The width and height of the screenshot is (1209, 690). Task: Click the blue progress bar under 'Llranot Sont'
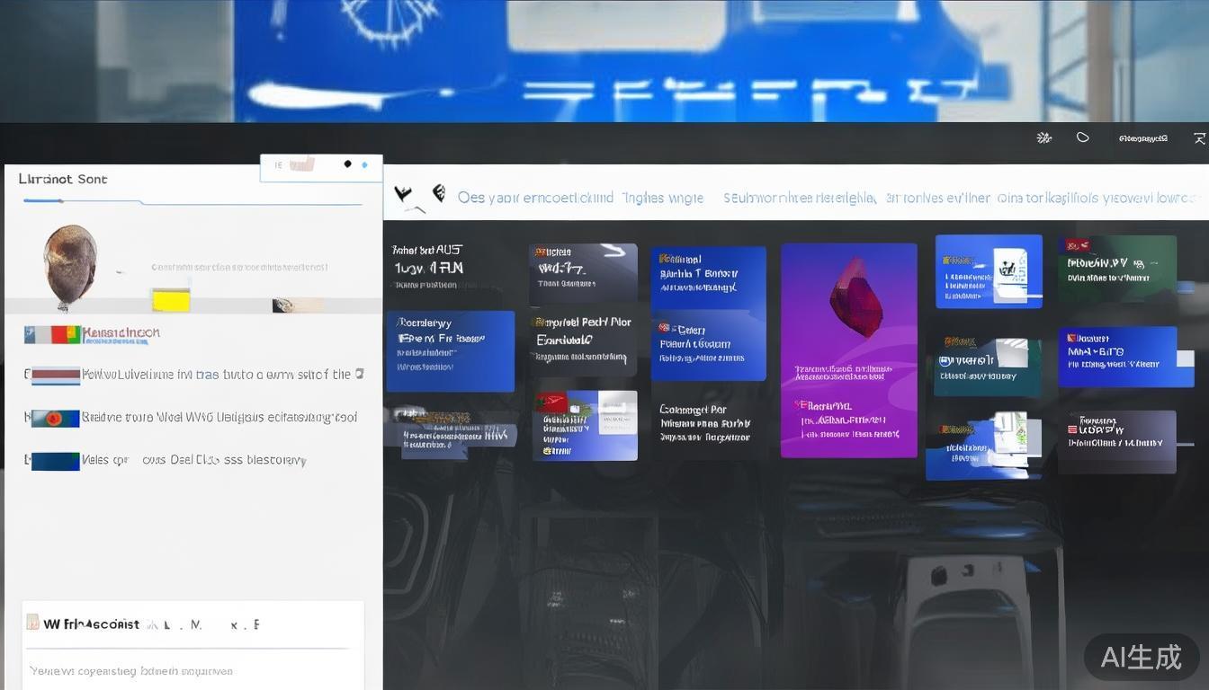(x=83, y=201)
